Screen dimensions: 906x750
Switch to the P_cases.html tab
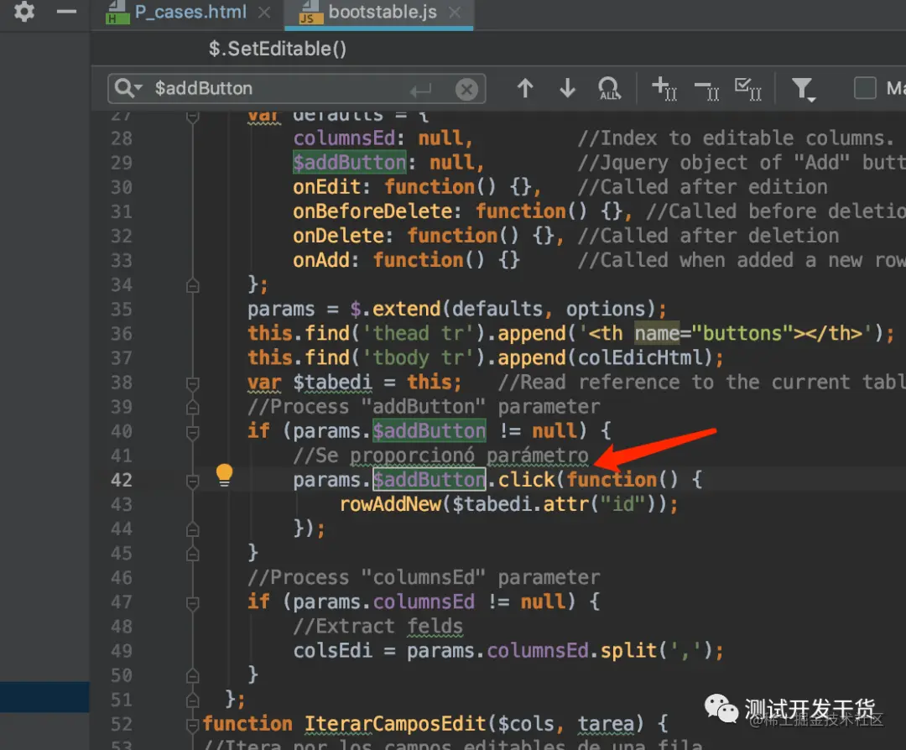point(190,12)
